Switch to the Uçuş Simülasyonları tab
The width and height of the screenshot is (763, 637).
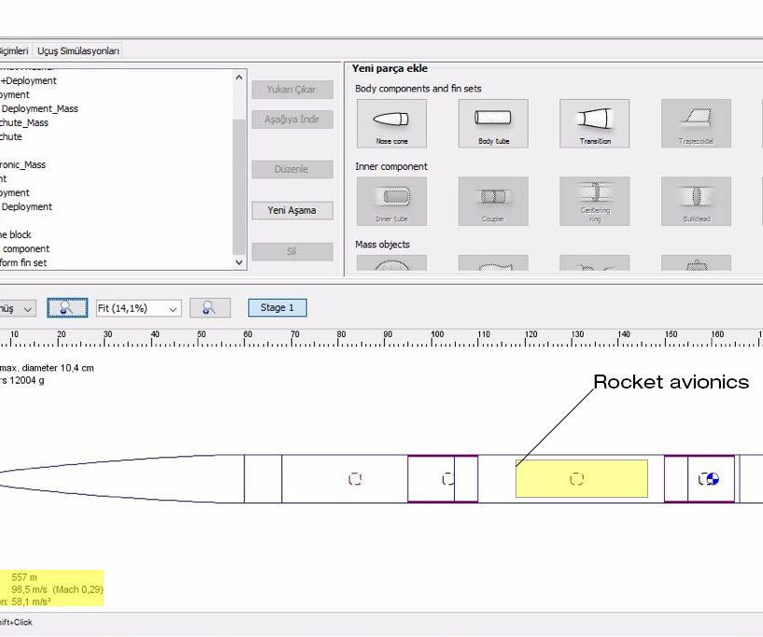(78, 50)
